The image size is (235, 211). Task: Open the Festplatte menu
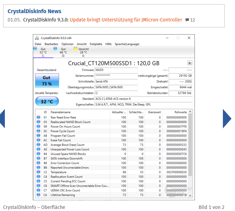pyautogui.click(x=96, y=44)
